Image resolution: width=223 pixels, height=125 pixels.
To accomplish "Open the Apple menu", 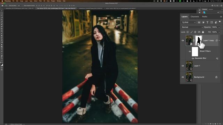I will tap(2, 1).
